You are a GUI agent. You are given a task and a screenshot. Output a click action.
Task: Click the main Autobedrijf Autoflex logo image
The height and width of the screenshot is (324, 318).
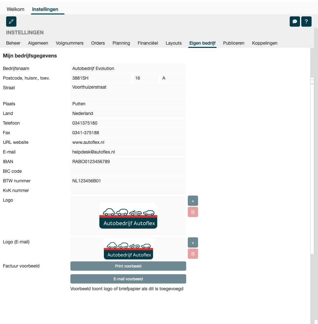coord(128,216)
